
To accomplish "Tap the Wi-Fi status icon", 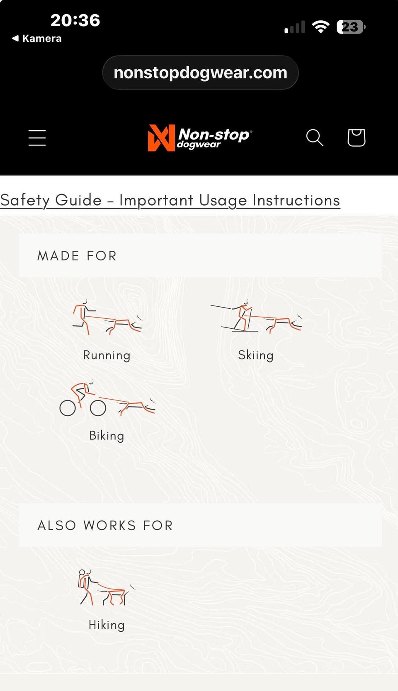I will 320,27.
